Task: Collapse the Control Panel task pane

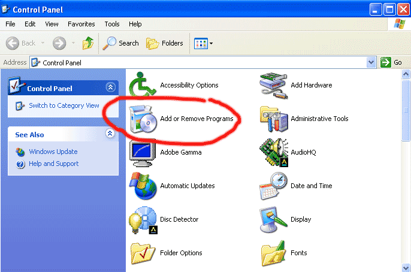Action: 110,87
